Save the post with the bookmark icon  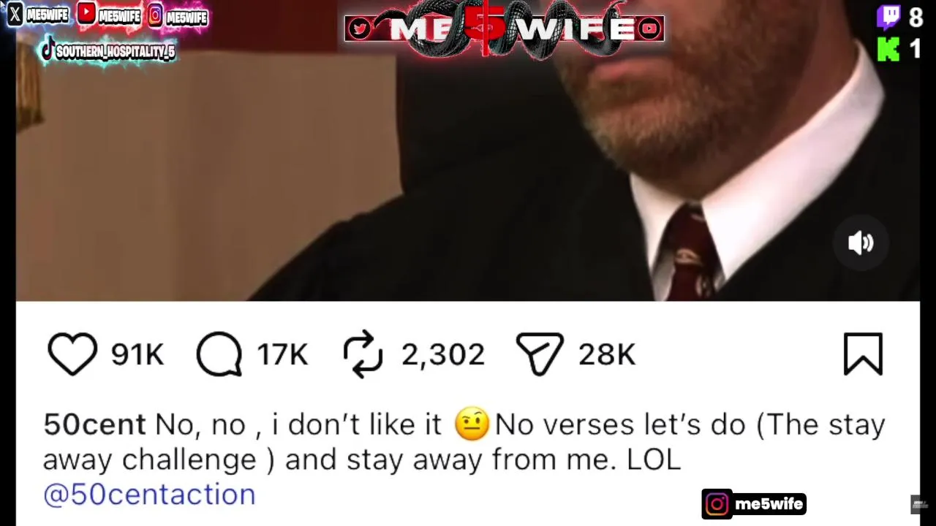click(863, 354)
